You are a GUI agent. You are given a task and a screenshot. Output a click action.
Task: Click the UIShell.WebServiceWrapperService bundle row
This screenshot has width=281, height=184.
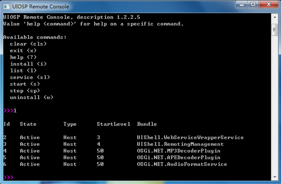coord(124,138)
